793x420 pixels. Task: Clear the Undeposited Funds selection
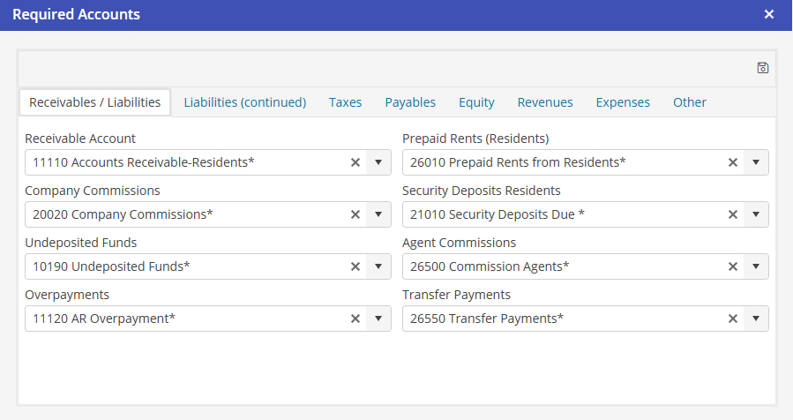coord(355,266)
